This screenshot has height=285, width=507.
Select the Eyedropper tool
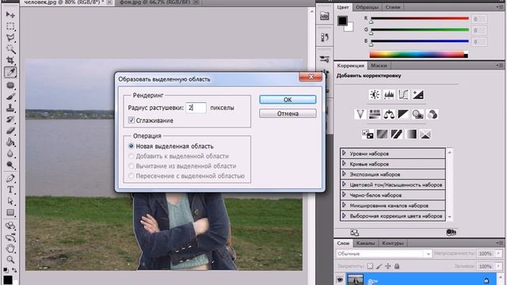click(x=10, y=72)
